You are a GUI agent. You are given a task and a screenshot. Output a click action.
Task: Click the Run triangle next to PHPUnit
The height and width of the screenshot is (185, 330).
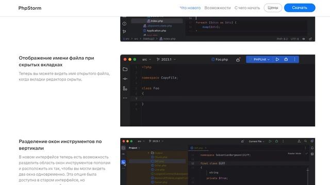tap(277, 60)
